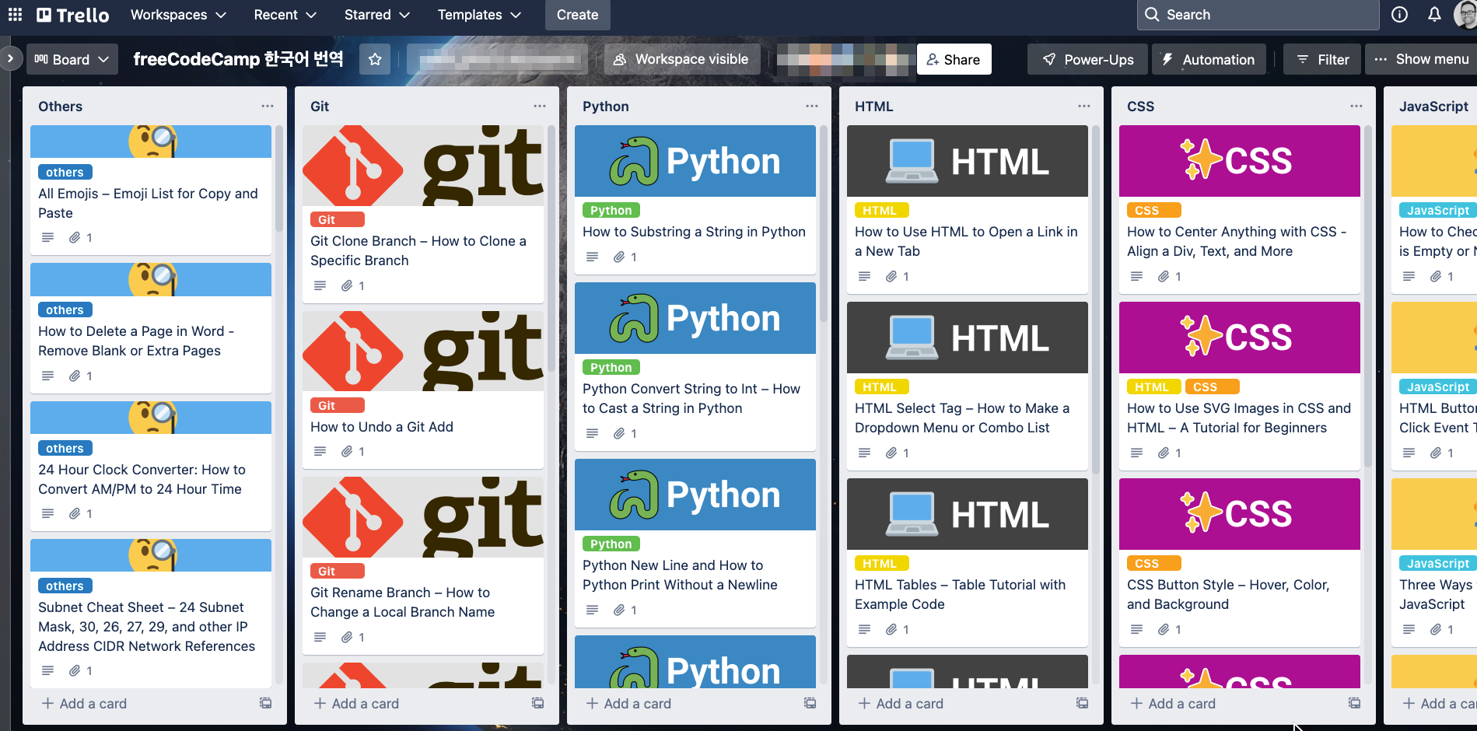Open the Recent menu
1477x731 pixels.
pyautogui.click(x=285, y=15)
